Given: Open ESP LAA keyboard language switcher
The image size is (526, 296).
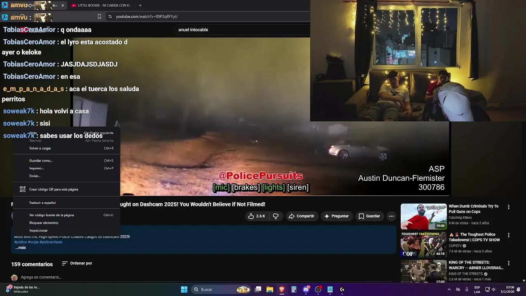Looking at the screenshot, I should click(477, 289).
